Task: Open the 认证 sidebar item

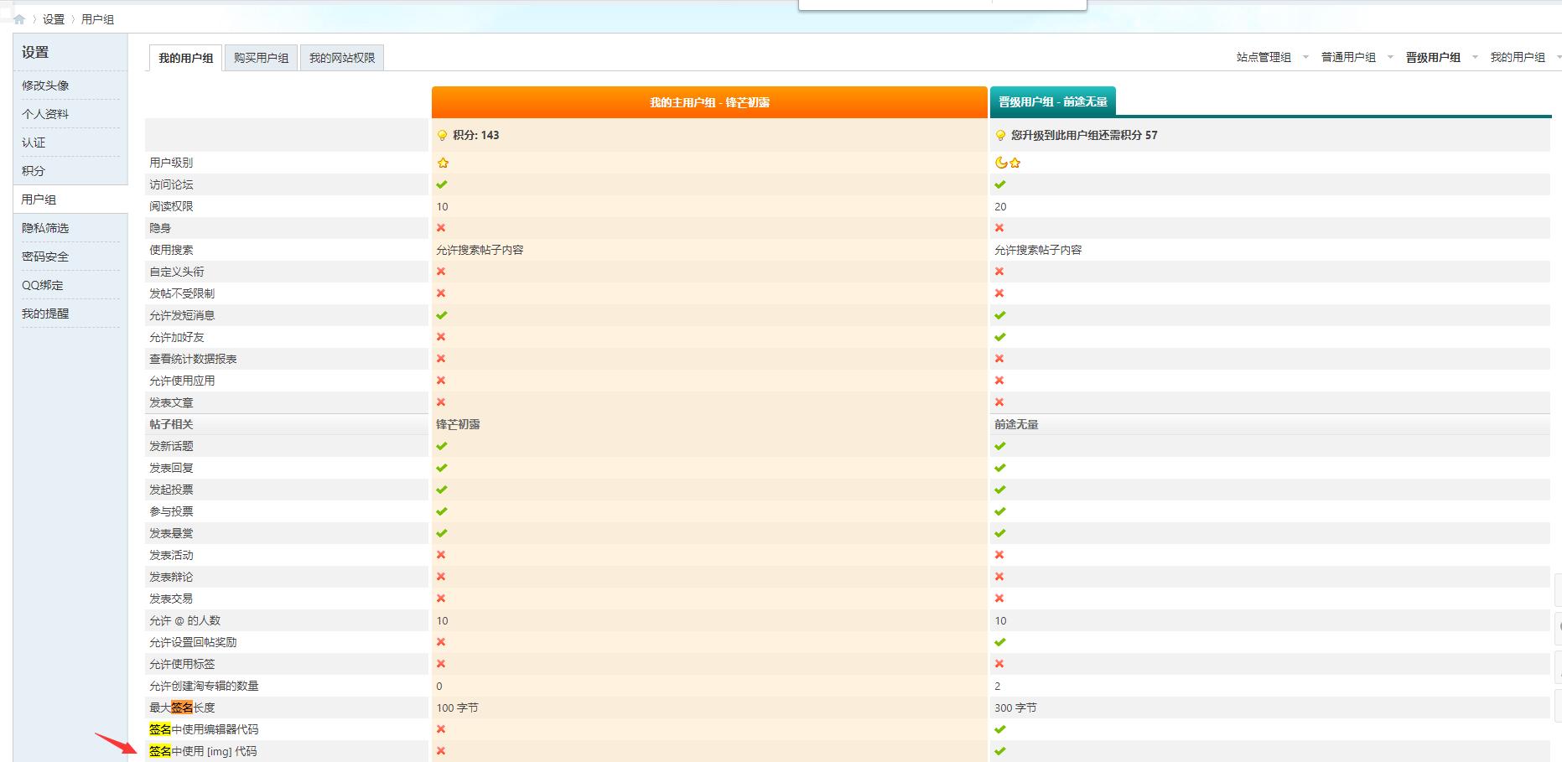Action: pos(34,143)
